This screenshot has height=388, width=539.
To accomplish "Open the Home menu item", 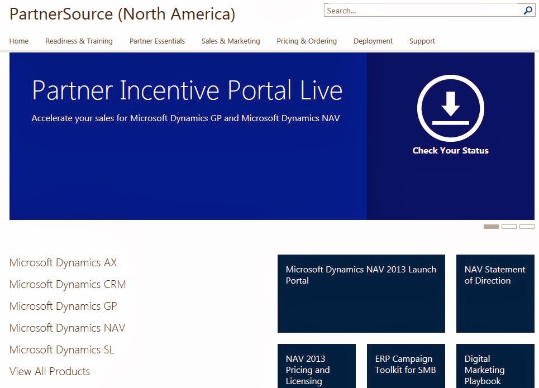I will (x=18, y=41).
